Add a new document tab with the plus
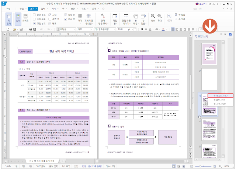The height and width of the screenshot is (170, 236). [63, 161]
